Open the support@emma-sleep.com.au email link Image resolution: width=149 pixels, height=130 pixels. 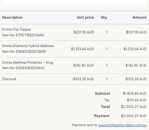click(122, 125)
